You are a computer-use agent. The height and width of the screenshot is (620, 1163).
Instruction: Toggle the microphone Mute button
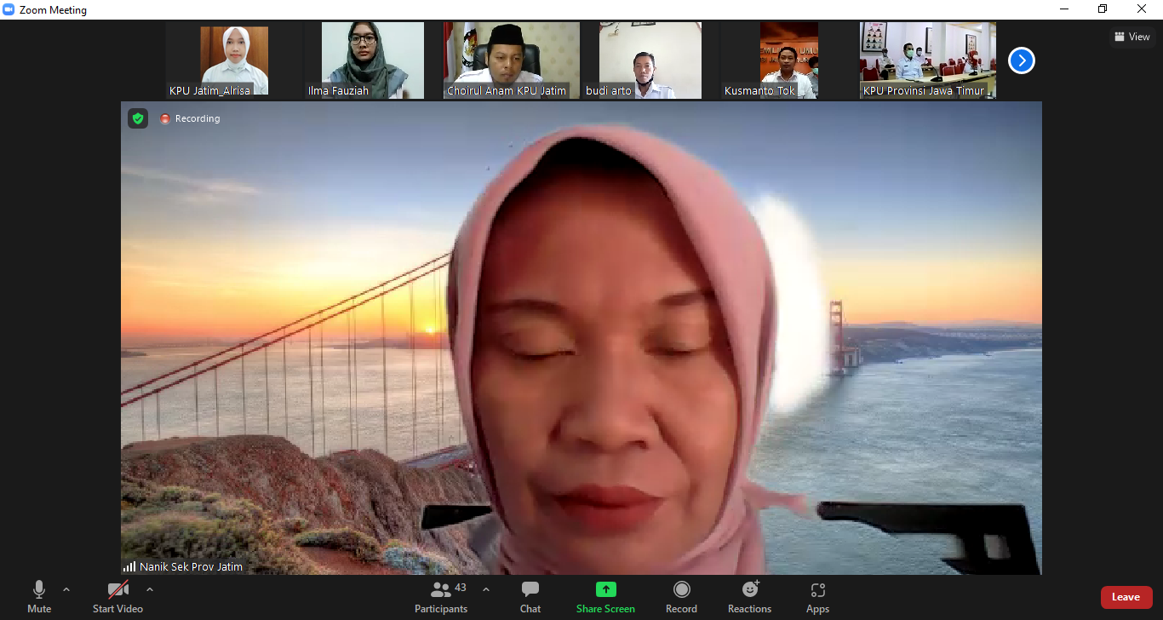39,597
